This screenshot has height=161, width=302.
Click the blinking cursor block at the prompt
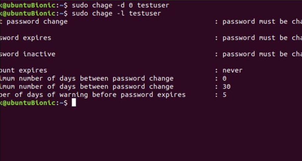point(74,102)
